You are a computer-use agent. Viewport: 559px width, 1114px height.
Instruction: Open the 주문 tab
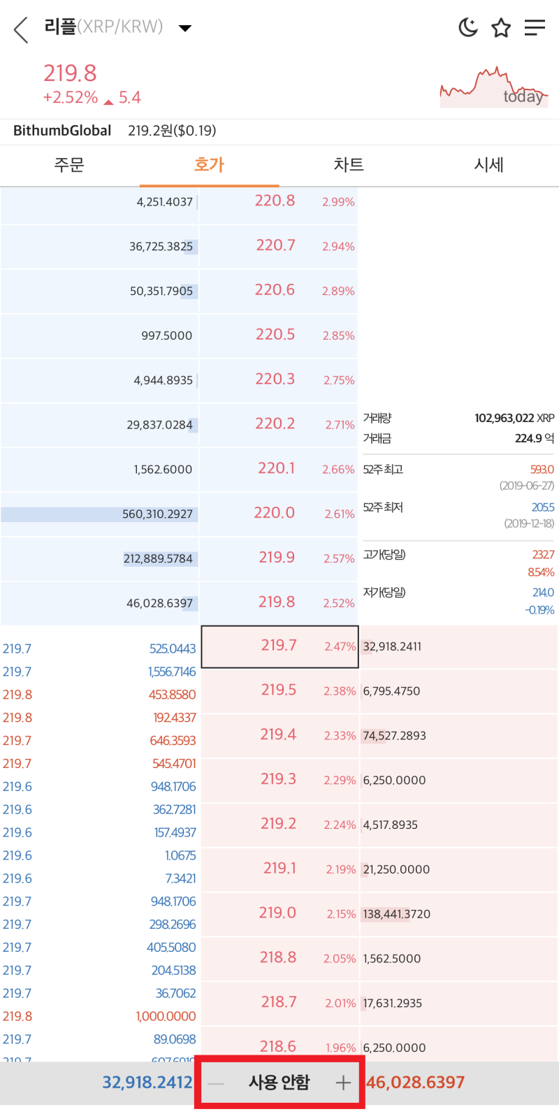pos(69,165)
